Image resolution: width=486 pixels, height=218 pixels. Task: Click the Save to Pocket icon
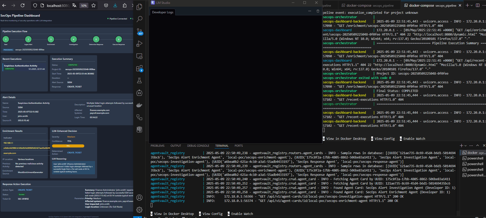(106, 5)
